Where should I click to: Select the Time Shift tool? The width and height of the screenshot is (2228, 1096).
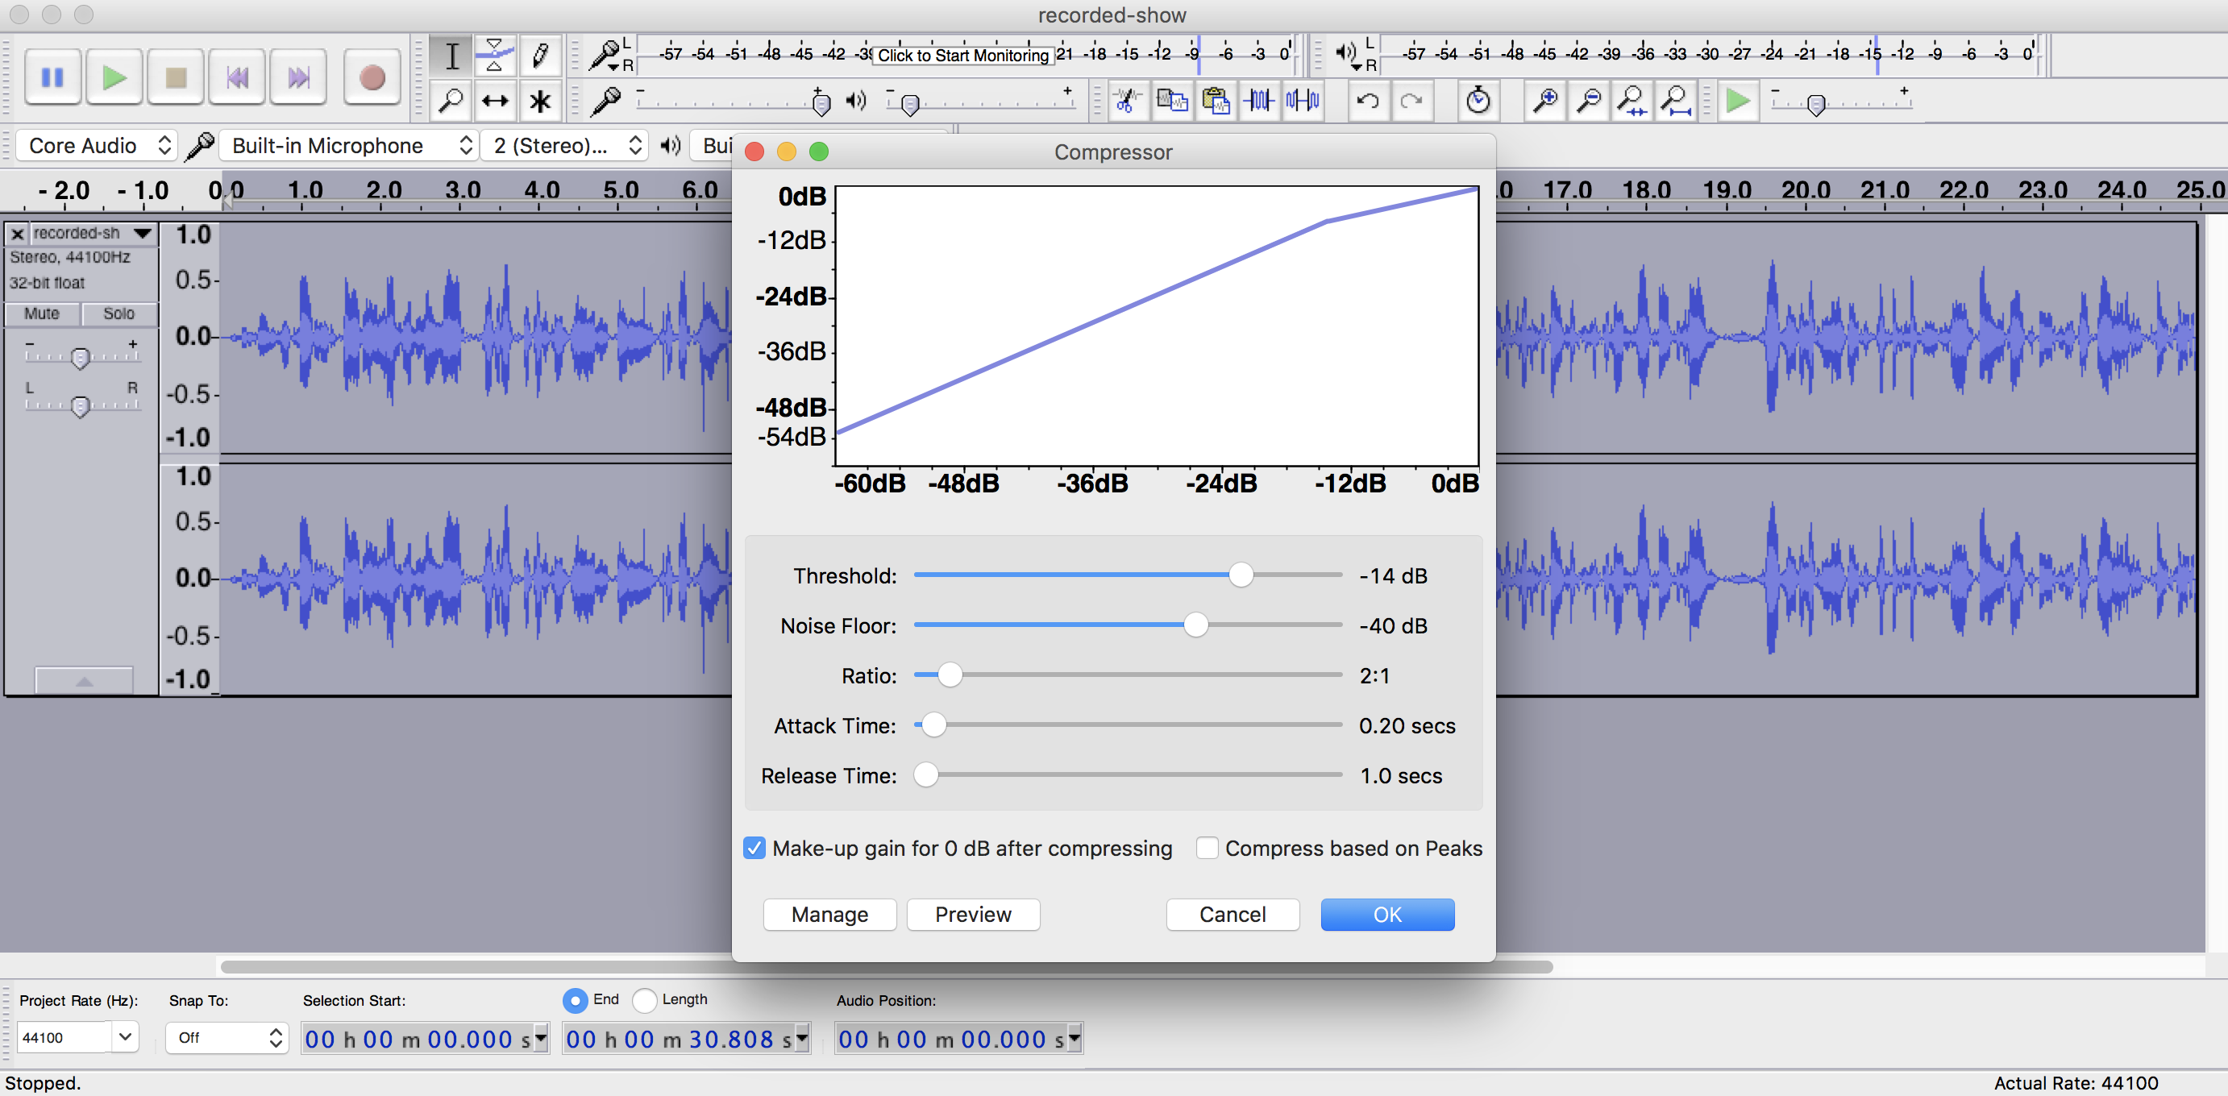coord(495,102)
